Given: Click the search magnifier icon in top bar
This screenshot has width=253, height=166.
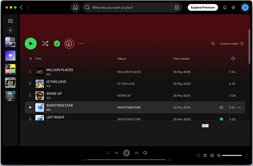Looking at the screenshot, I should (x=87, y=7).
